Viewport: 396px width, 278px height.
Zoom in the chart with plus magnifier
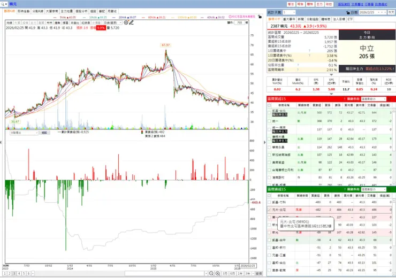(x=217, y=274)
